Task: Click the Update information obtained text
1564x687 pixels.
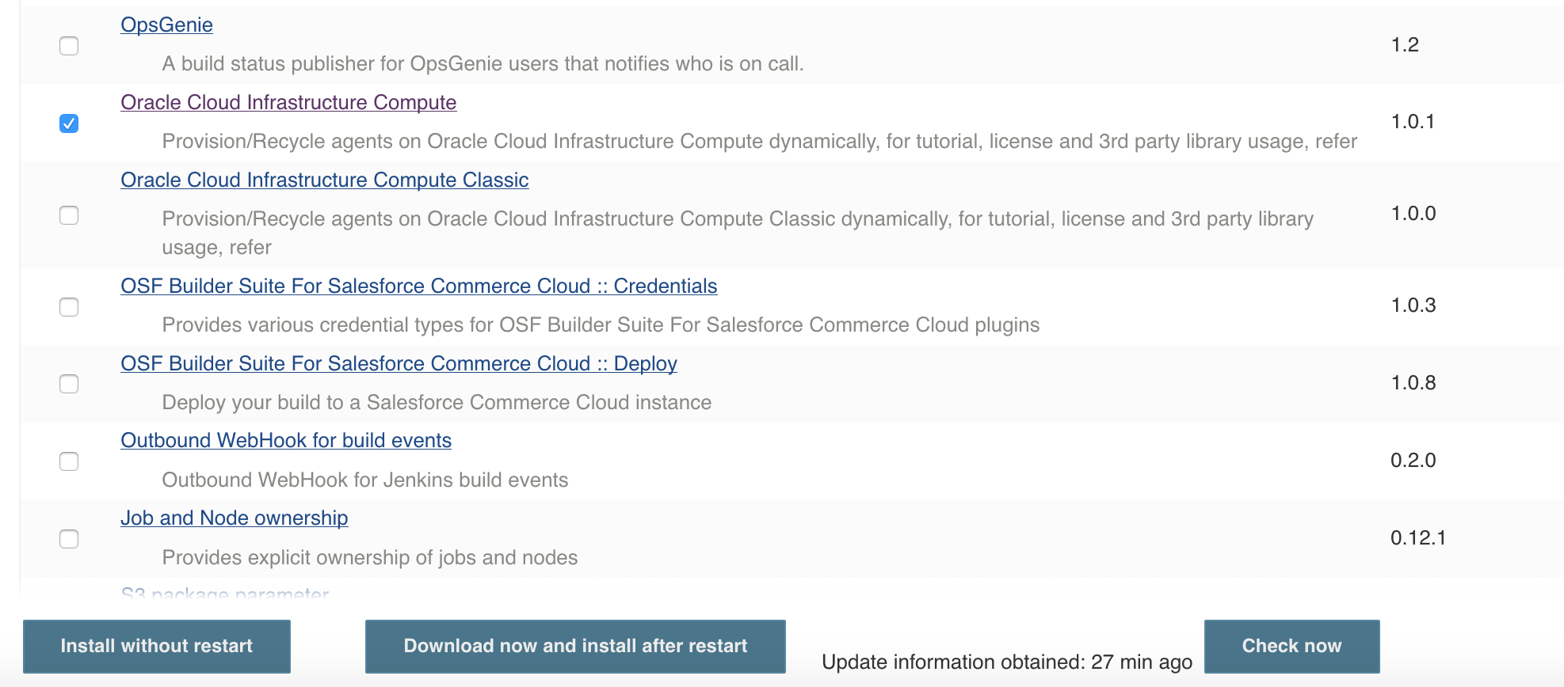Action: click(x=1006, y=662)
